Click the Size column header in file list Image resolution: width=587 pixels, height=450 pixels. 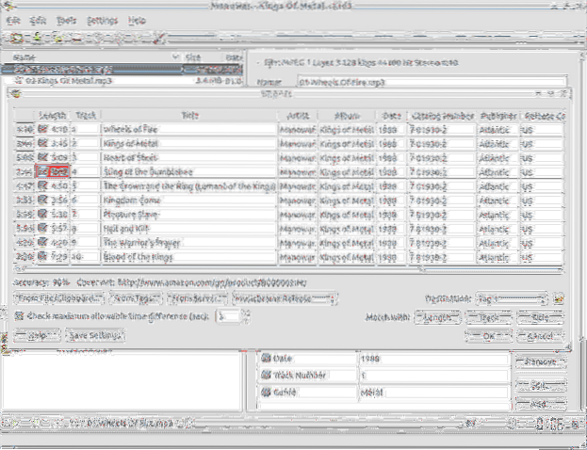pyautogui.click(x=203, y=57)
